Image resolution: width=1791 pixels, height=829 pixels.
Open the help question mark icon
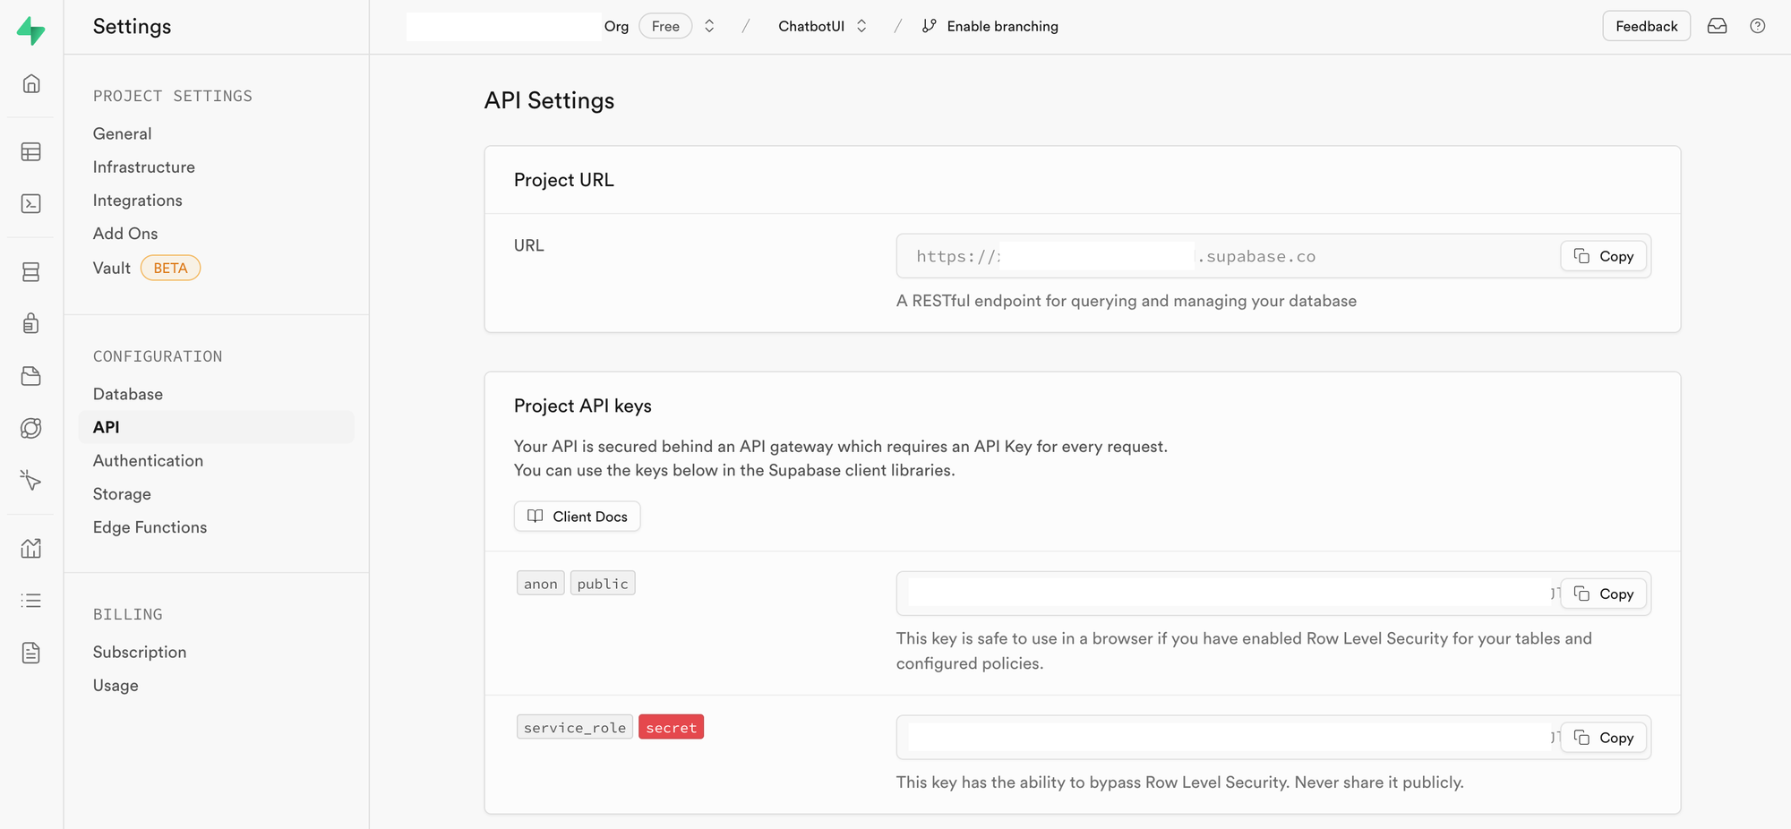[x=1757, y=26]
